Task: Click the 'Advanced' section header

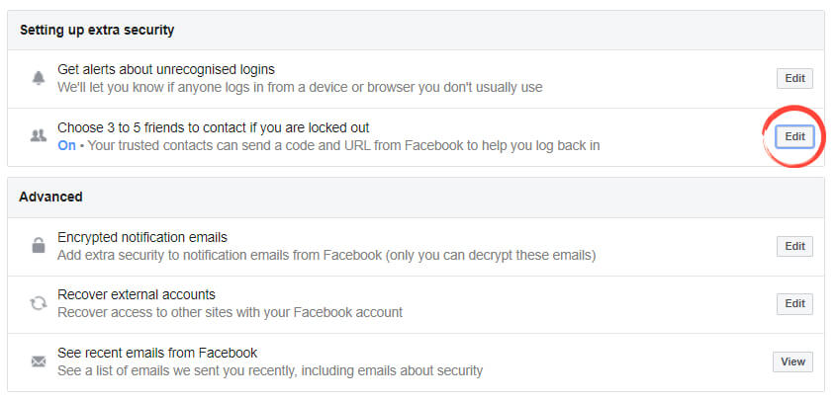Action: point(50,197)
